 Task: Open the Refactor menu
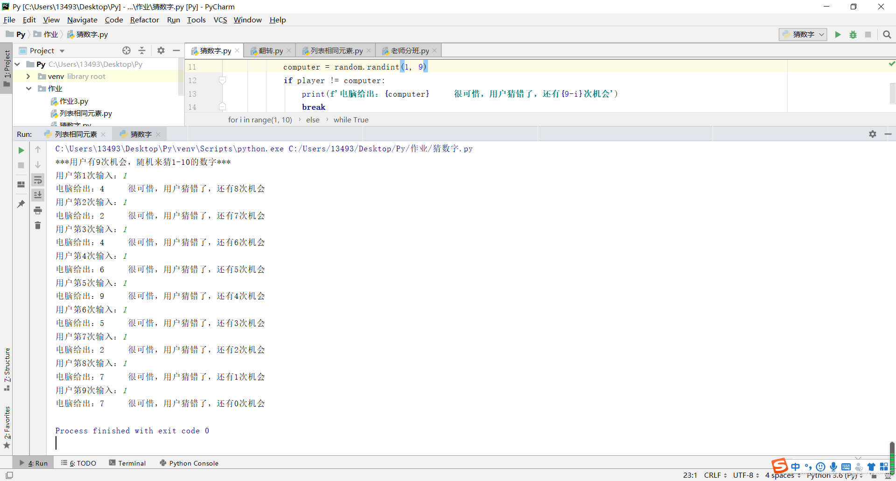coord(145,20)
